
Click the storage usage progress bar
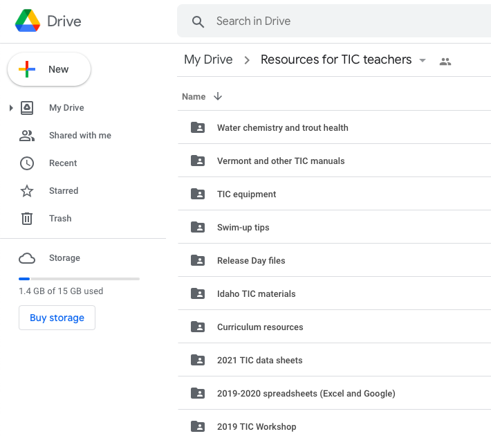(x=79, y=279)
